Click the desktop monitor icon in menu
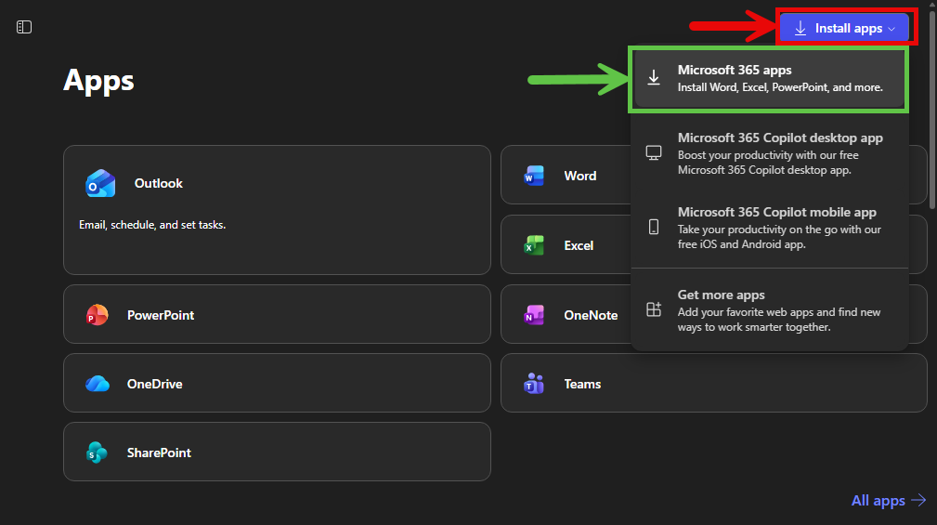The height and width of the screenshot is (525, 937). pos(654,153)
